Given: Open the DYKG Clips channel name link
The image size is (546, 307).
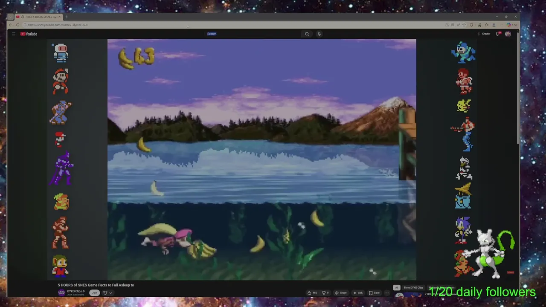Looking at the screenshot, I should 75,291.
